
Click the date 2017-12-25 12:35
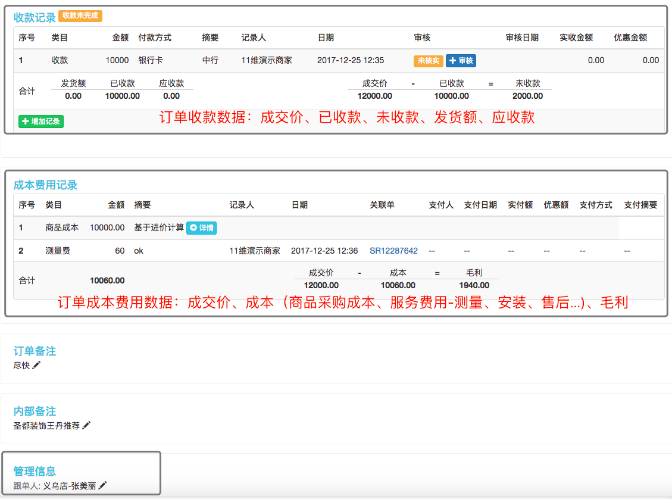pos(351,60)
